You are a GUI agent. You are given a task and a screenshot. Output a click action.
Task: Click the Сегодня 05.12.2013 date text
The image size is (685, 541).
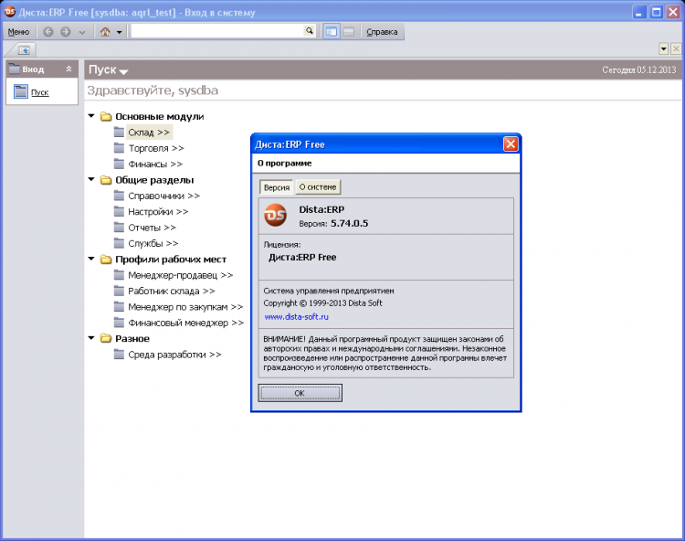tap(638, 70)
